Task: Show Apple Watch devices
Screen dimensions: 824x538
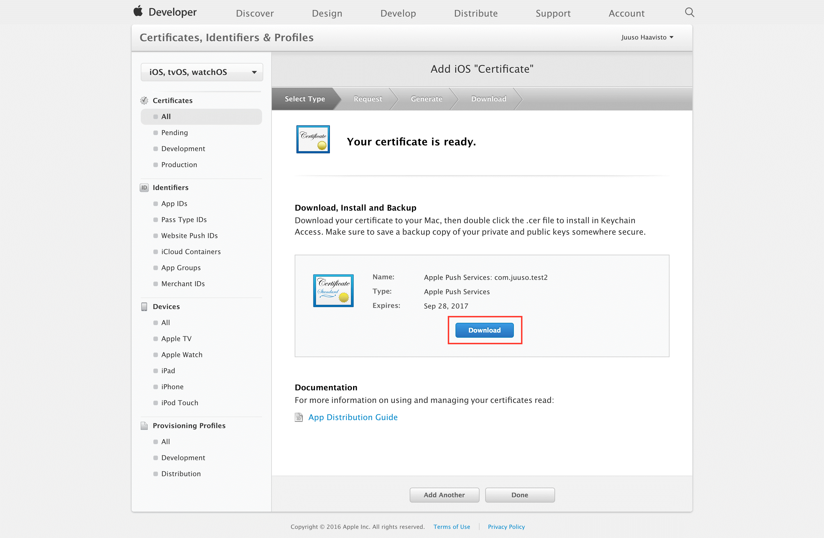Action: click(x=182, y=355)
